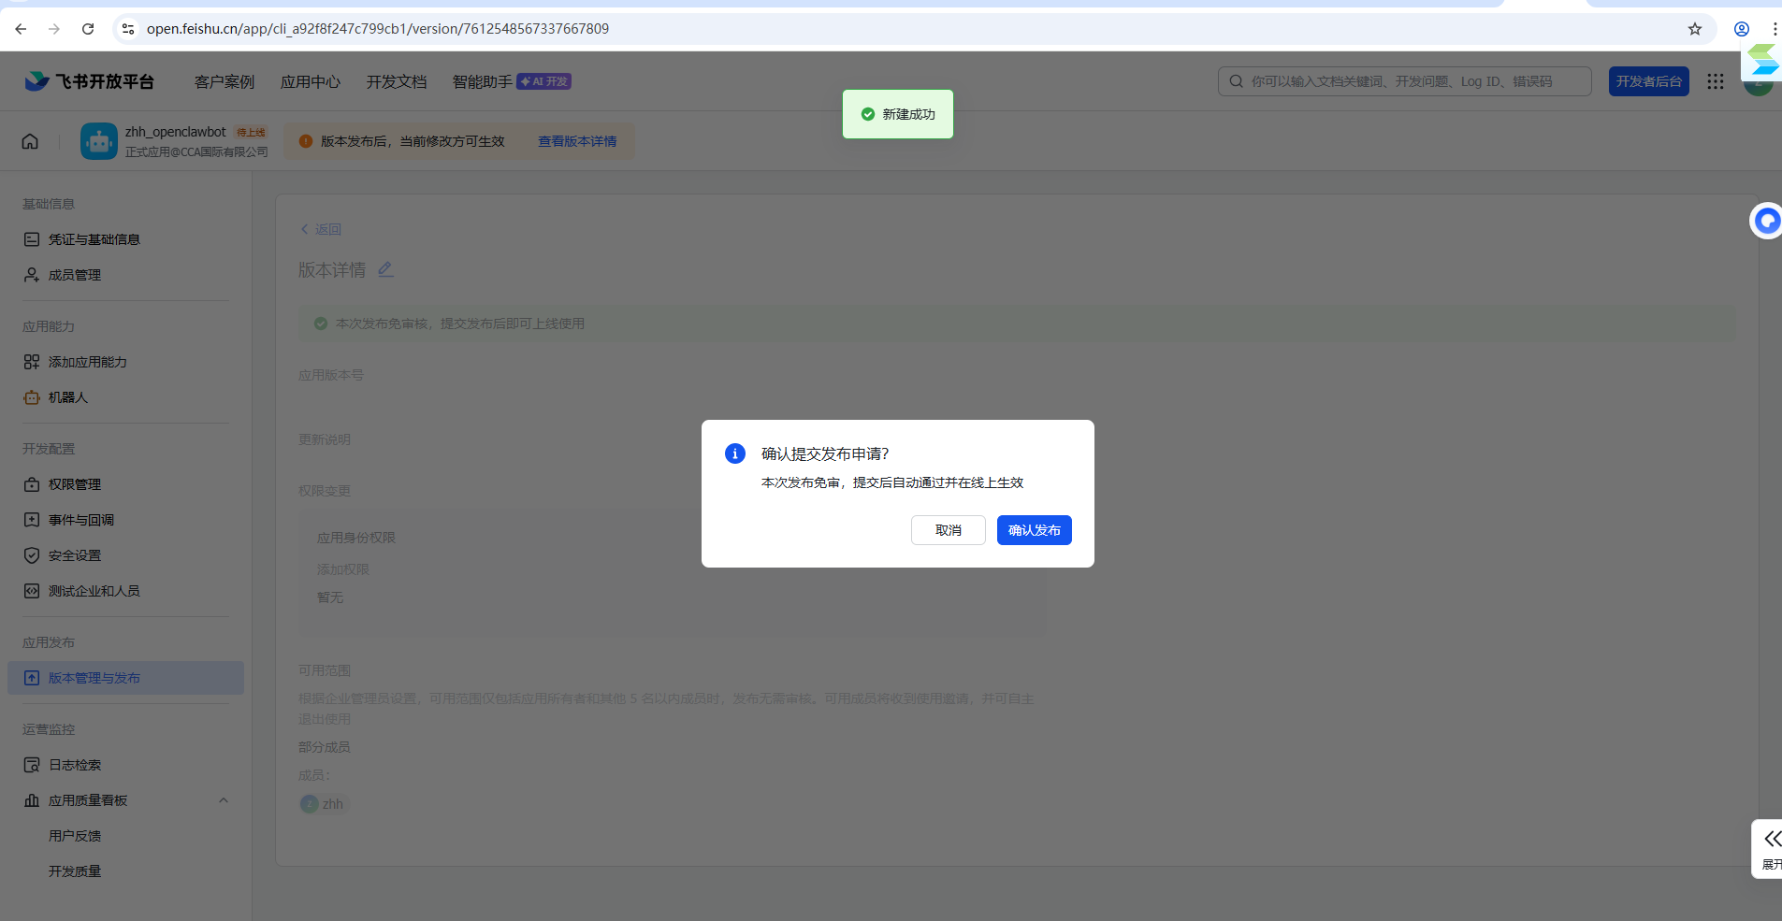
Task: Click the orange warning icon in banner
Action: pyautogui.click(x=306, y=141)
